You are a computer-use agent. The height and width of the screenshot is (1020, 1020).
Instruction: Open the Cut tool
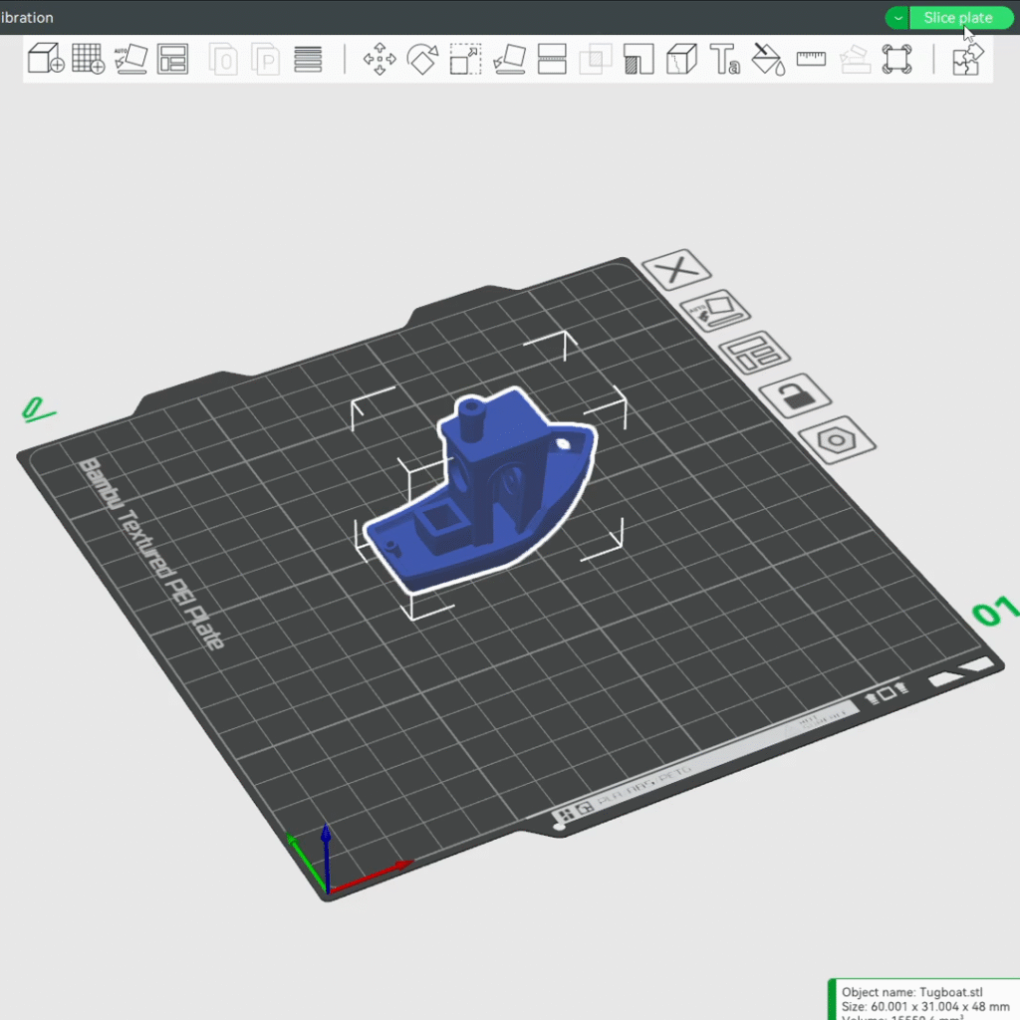[552, 59]
